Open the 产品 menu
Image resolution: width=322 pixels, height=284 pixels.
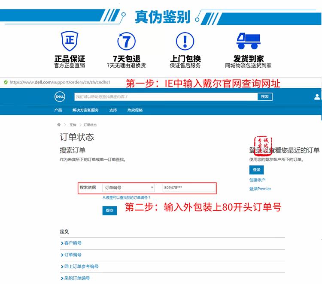pyautogui.click(x=58, y=110)
